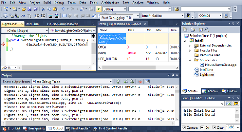
Task: Open the 100 % zoom dropdown
Action: [x=15, y=68]
